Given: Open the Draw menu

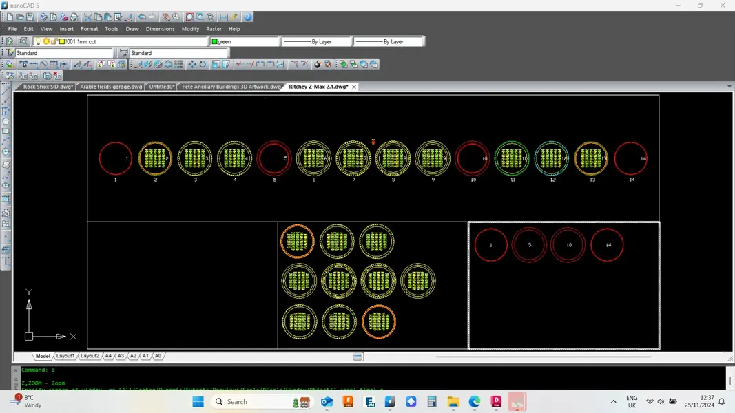Looking at the screenshot, I should [x=132, y=28].
